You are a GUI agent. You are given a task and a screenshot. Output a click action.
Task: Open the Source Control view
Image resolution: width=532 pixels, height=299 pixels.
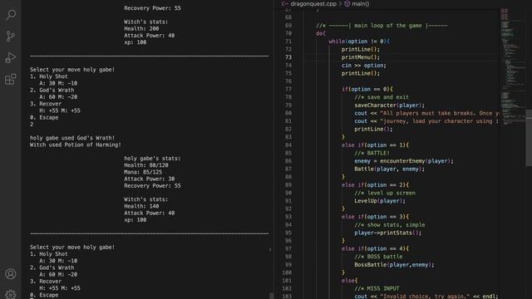[x=11, y=36]
